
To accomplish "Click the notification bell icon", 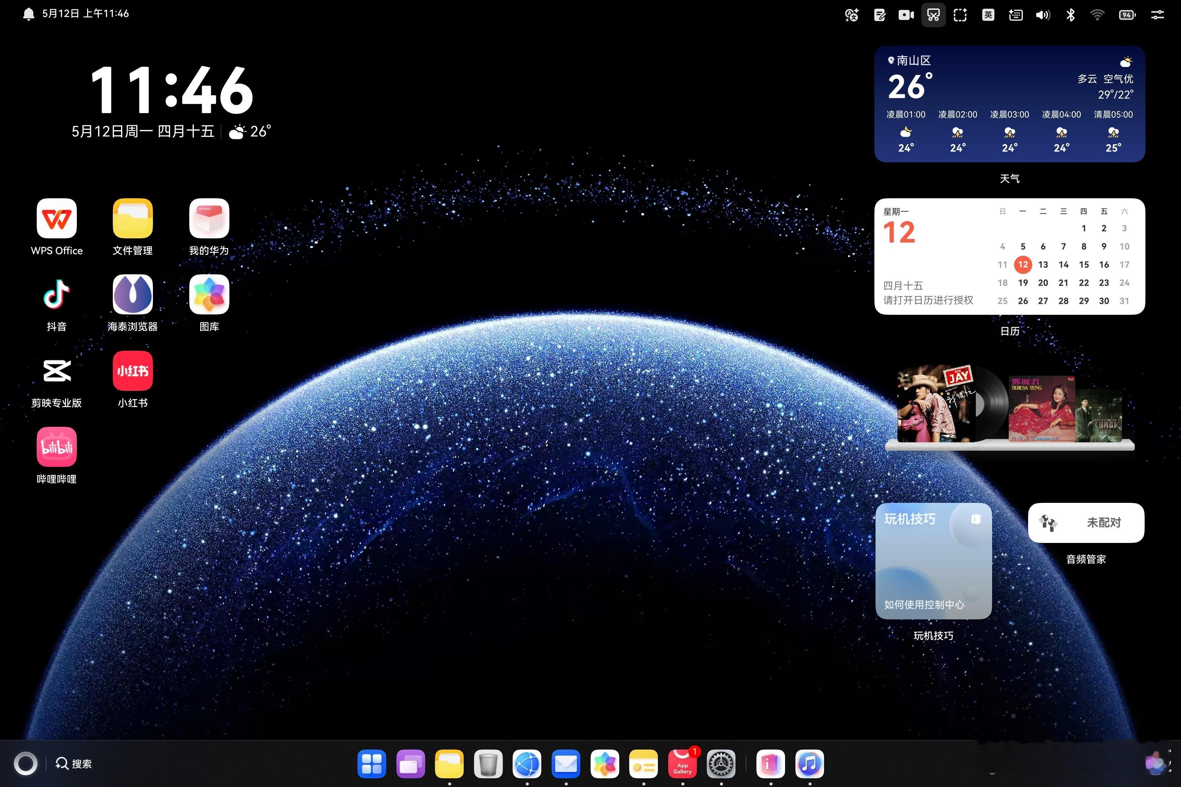I will (29, 14).
